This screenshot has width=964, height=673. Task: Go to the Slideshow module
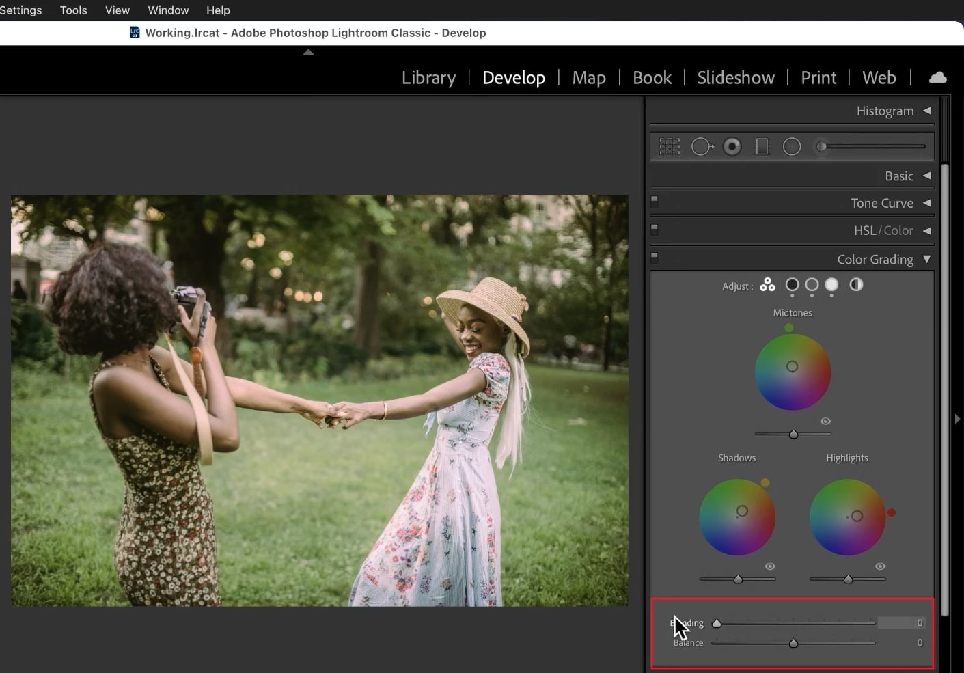(736, 77)
